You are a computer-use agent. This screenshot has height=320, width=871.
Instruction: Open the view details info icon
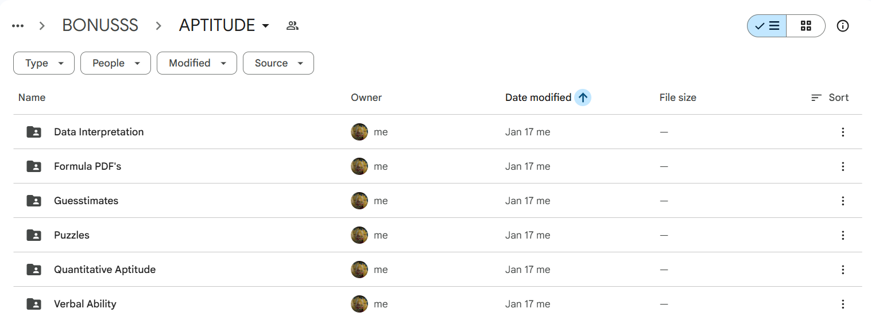click(x=843, y=26)
